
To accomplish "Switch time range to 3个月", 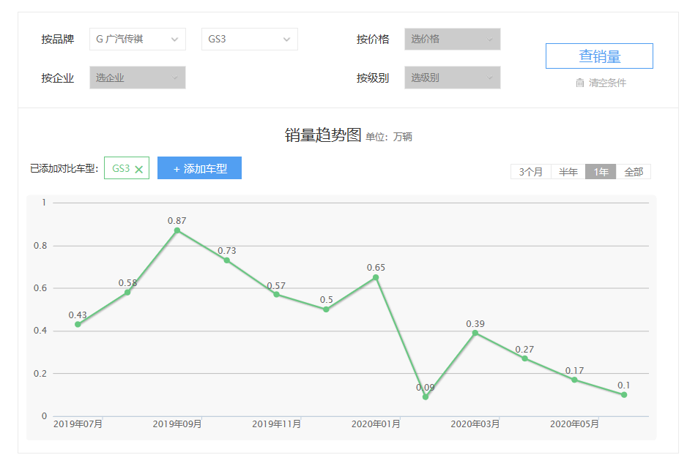I will point(530,171).
